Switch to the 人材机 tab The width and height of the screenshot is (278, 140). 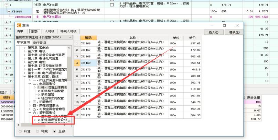[50, 31]
